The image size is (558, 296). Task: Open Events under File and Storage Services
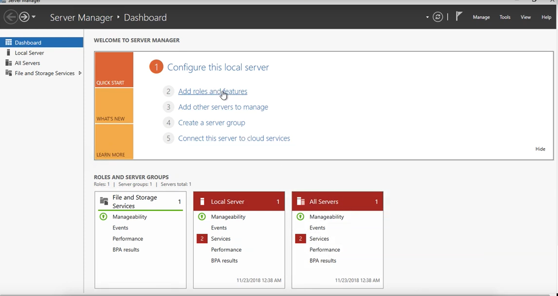[x=120, y=228]
